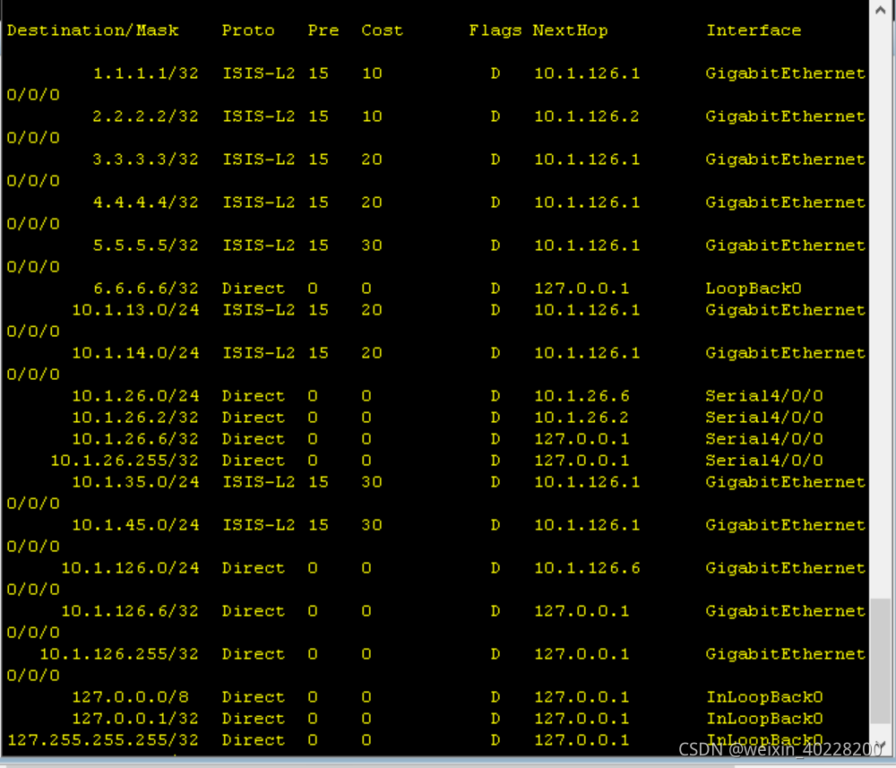Click NextHop 10.1.26.6

(582, 395)
